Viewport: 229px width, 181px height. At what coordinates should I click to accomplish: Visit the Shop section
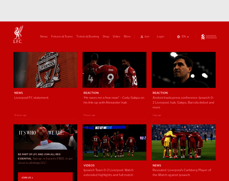pos(106,37)
